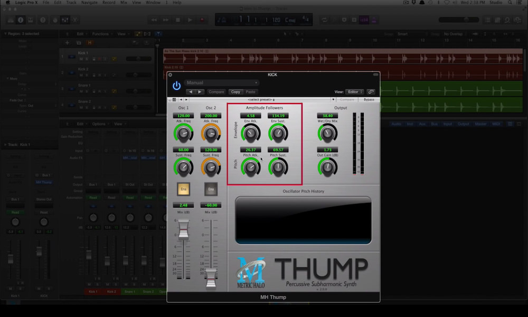Click the Osc 2 Mix value -60.00
This screenshot has height=317, width=528.
pyautogui.click(x=211, y=205)
